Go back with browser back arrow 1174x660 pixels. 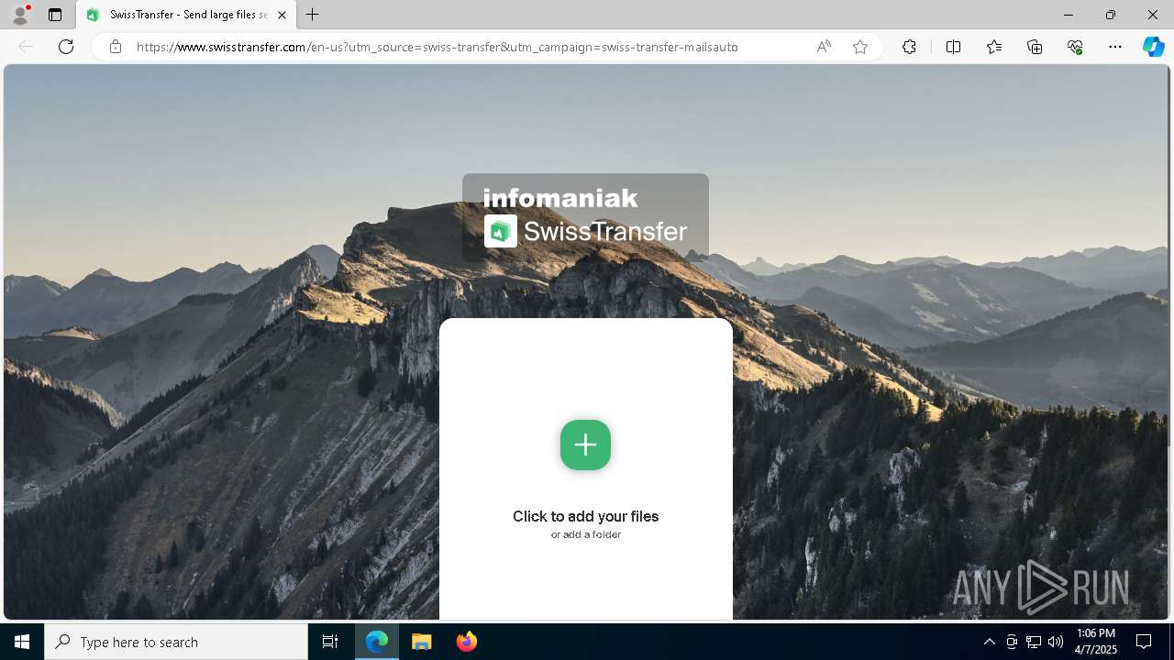[26, 47]
